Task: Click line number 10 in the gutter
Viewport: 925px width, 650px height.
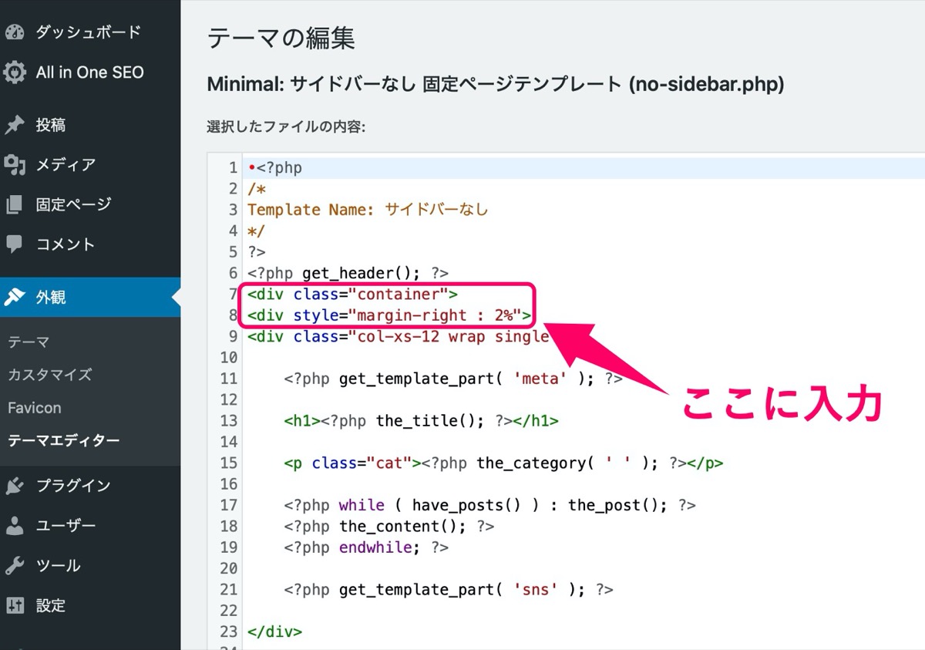Action: point(228,357)
